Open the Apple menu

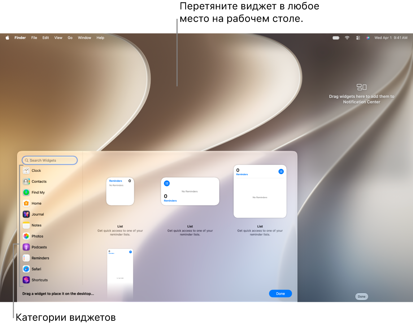(7, 38)
